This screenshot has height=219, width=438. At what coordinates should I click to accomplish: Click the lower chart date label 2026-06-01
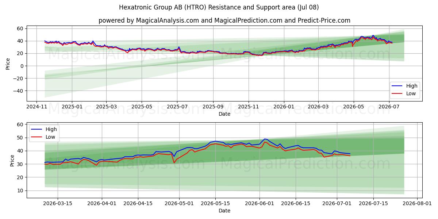[x=259, y=204]
